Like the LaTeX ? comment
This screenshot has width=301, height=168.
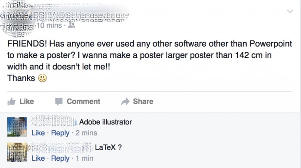tap(38, 159)
